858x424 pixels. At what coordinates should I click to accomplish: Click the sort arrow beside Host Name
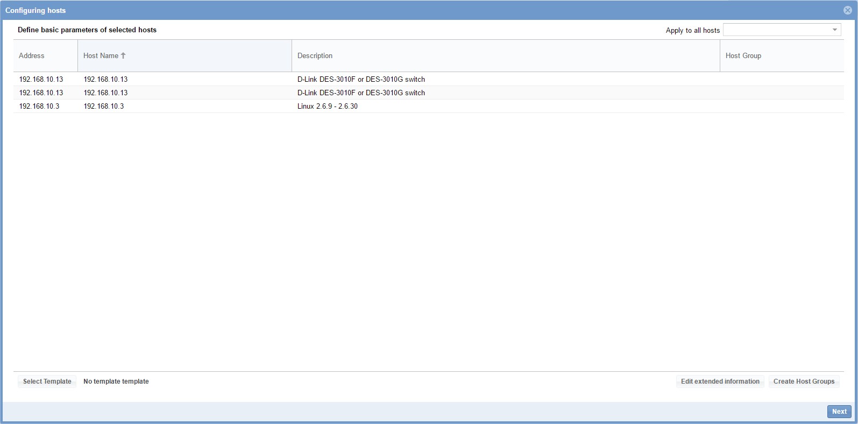point(123,55)
